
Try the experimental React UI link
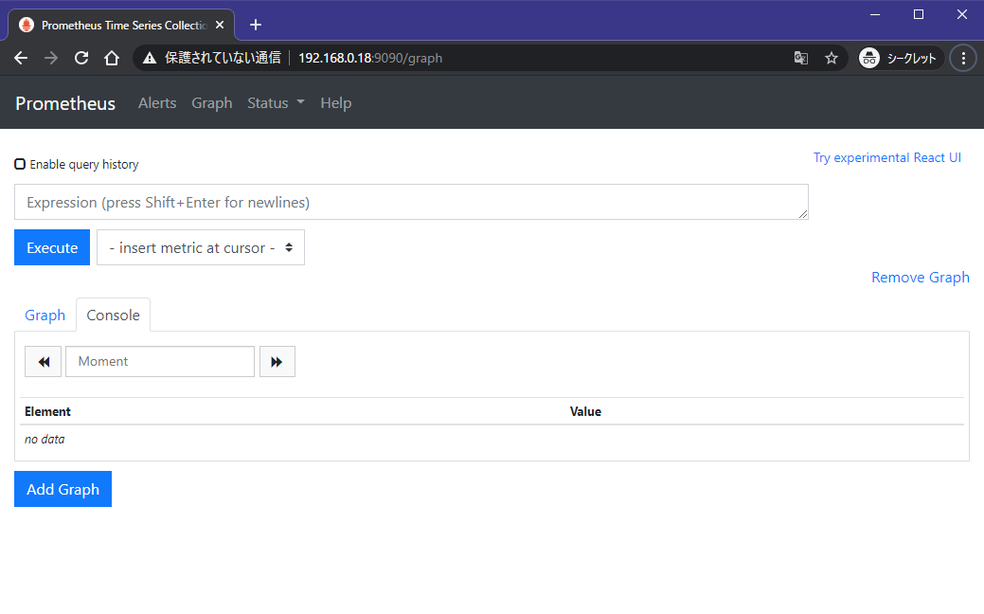click(x=886, y=157)
